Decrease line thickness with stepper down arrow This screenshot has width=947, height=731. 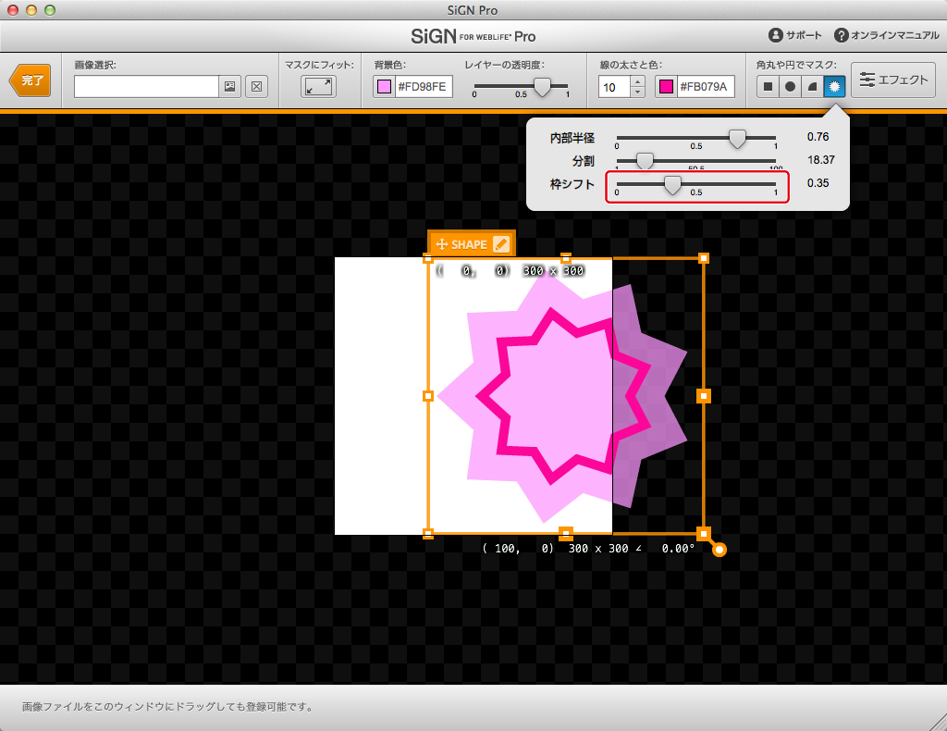(x=638, y=93)
